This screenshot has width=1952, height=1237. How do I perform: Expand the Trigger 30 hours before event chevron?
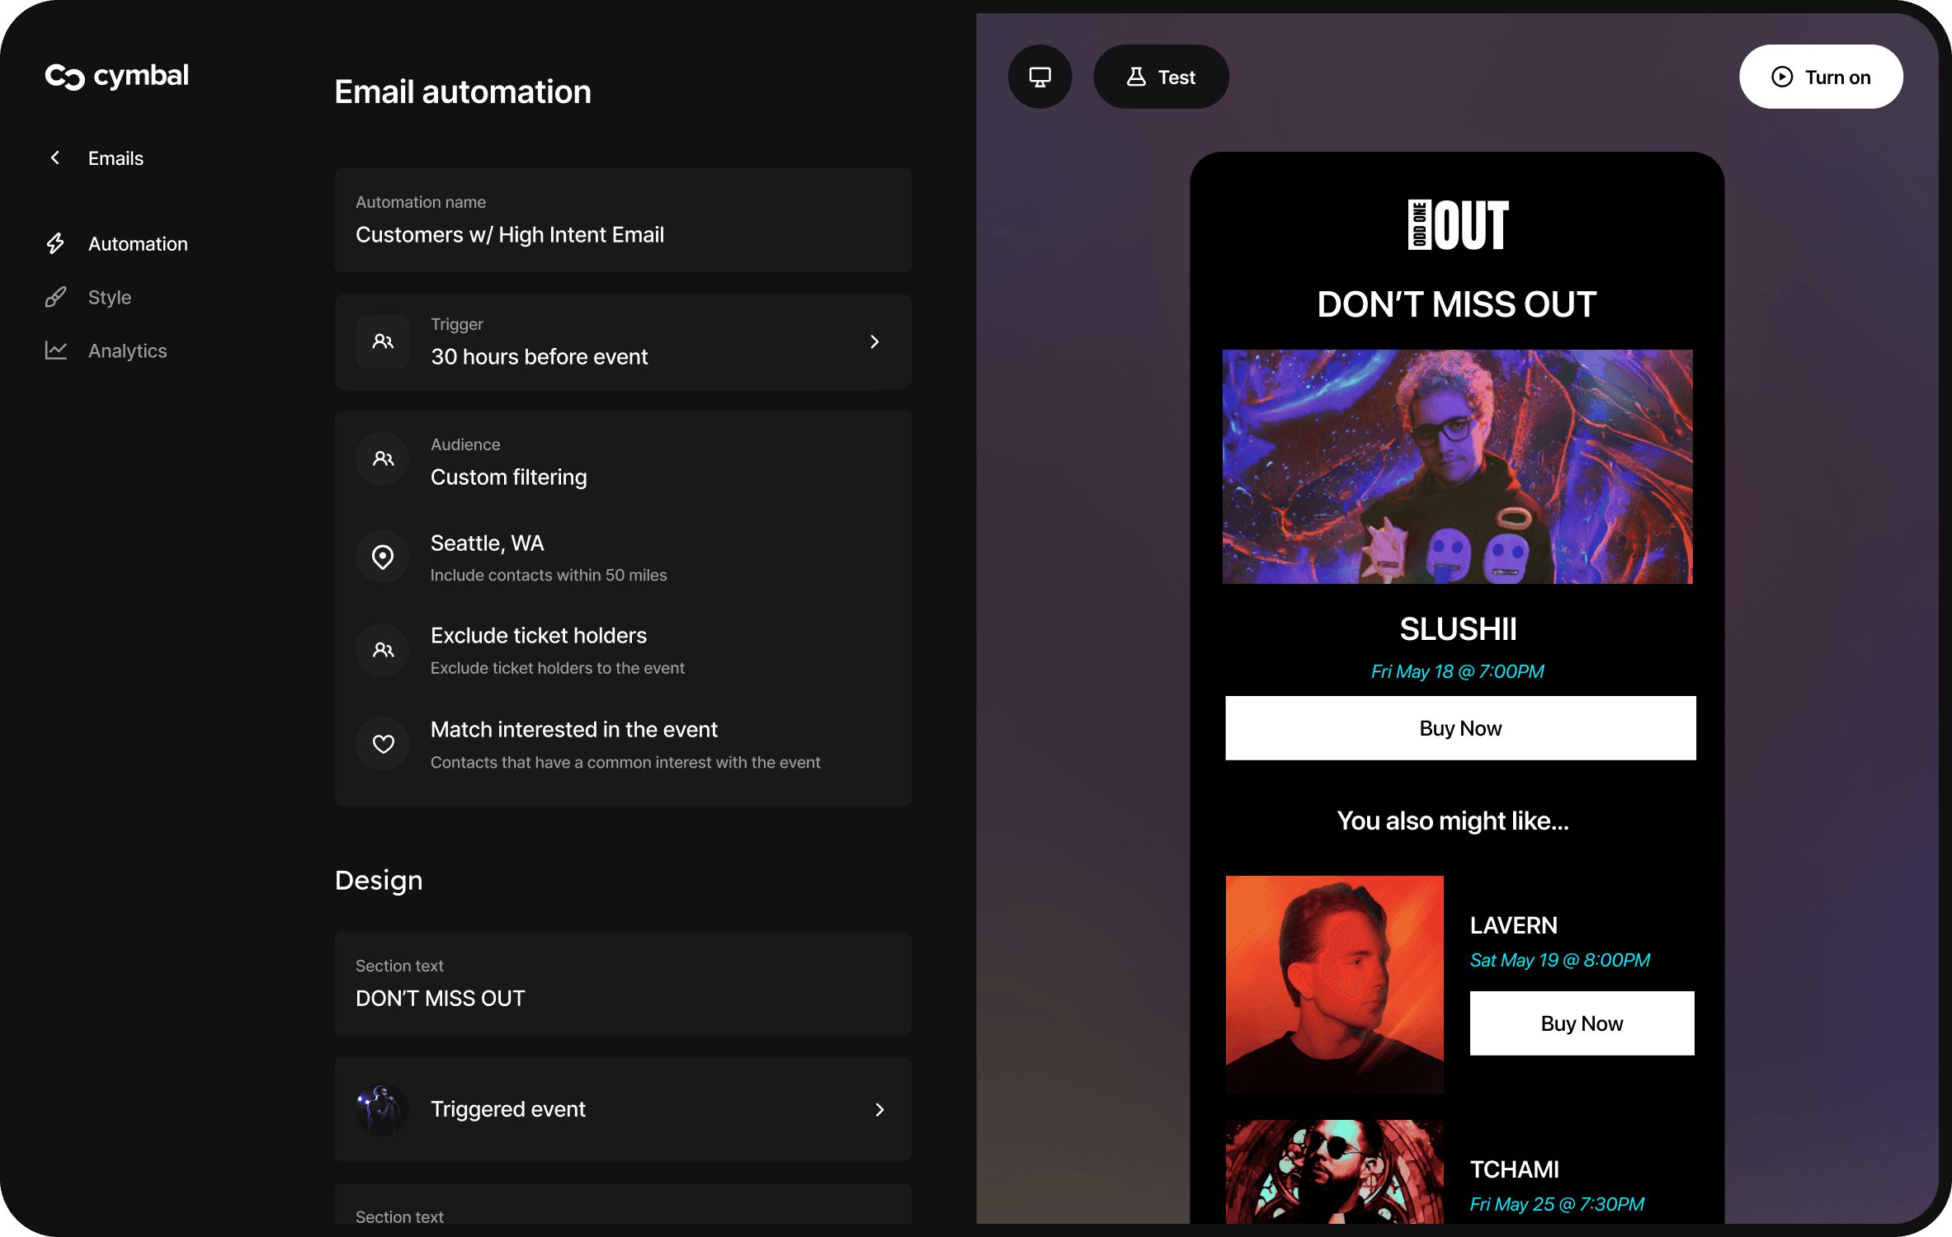point(875,341)
